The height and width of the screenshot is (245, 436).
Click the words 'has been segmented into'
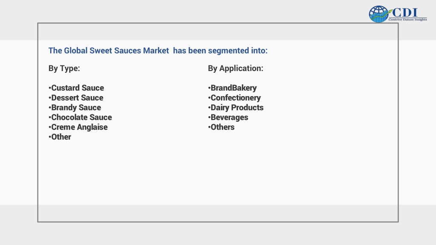[220, 51]
